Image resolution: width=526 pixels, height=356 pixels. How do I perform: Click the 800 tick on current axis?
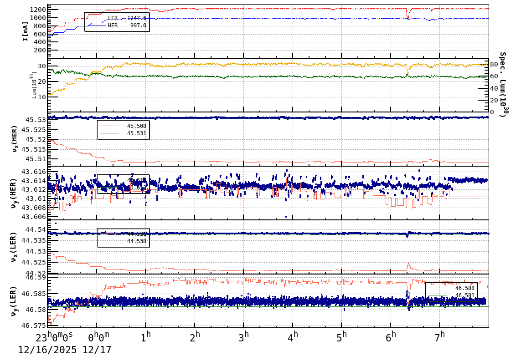(40, 26)
